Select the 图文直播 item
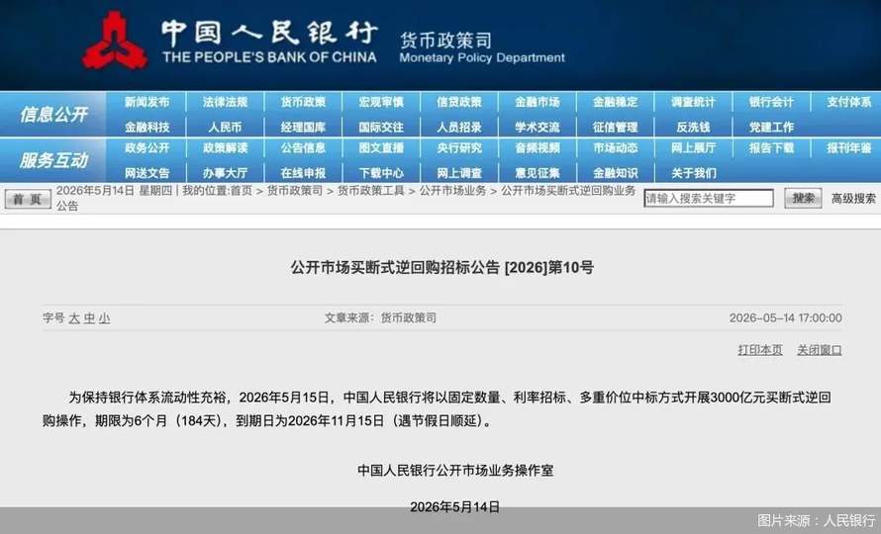Viewport: 881px width, 534px height. 381,148
